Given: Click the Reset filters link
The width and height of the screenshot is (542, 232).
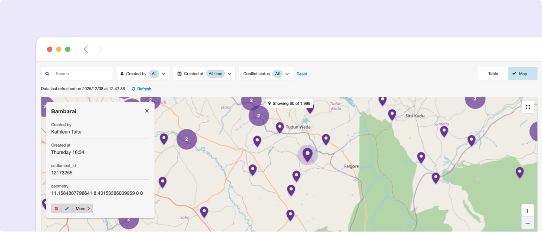Looking at the screenshot, I should pos(302,74).
